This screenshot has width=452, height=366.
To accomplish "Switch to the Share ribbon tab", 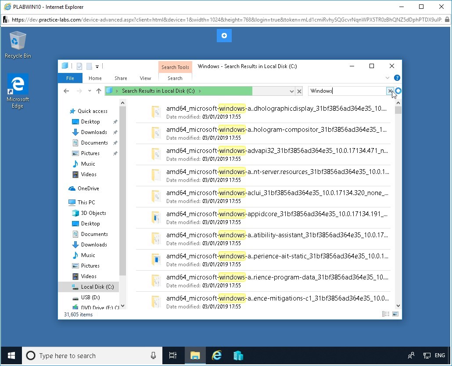I will (x=121, y=78).
